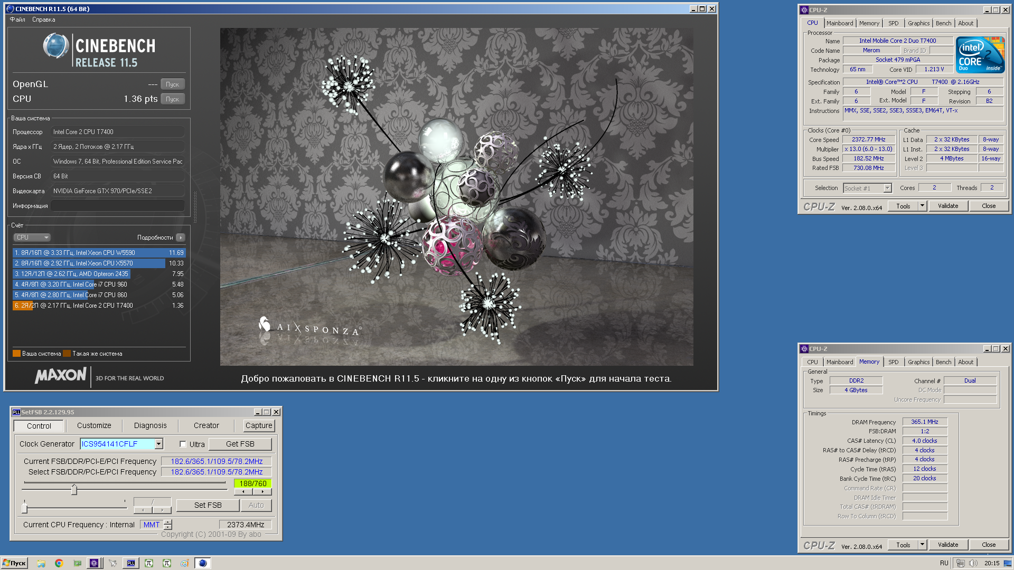Click the SetFSB title bar PLL icon

[x=16, y=412]
